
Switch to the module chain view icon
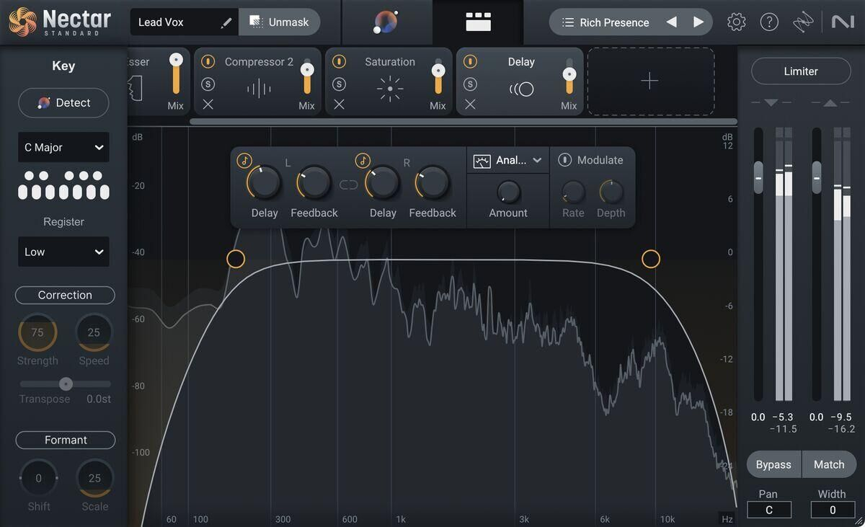point(478,22)
